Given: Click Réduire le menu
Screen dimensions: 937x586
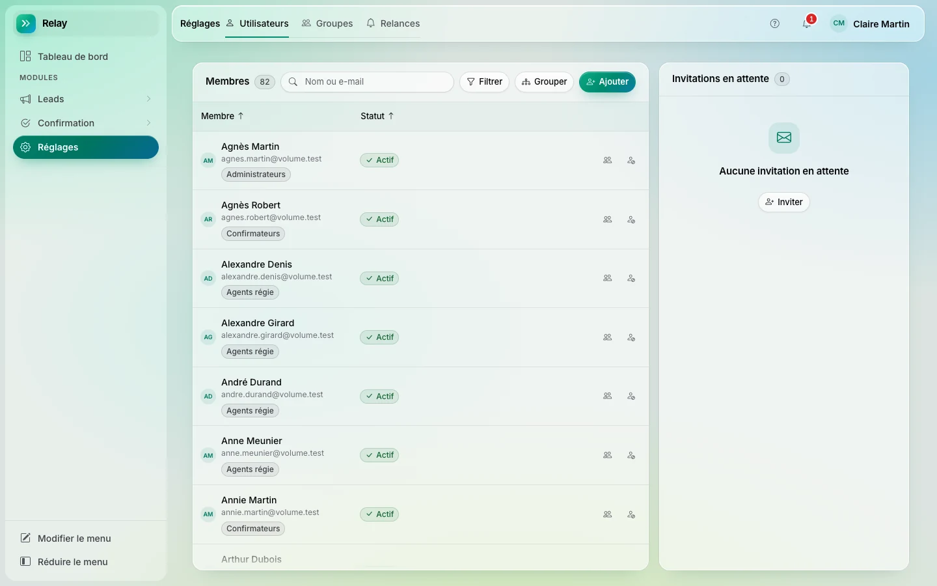Looking at the screenshot, I should (86, 562).
